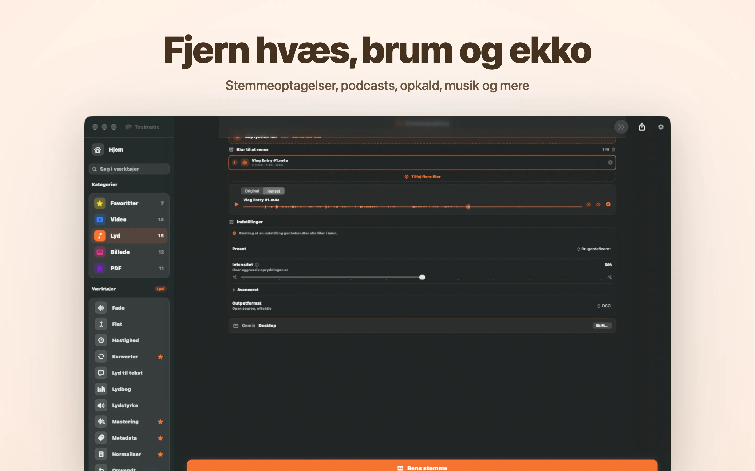Open the Outputformat OGG dropdown
The height and width of the screenshot is (471, 755).
604,306
